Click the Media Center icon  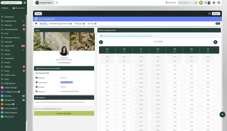coord(2,75)
